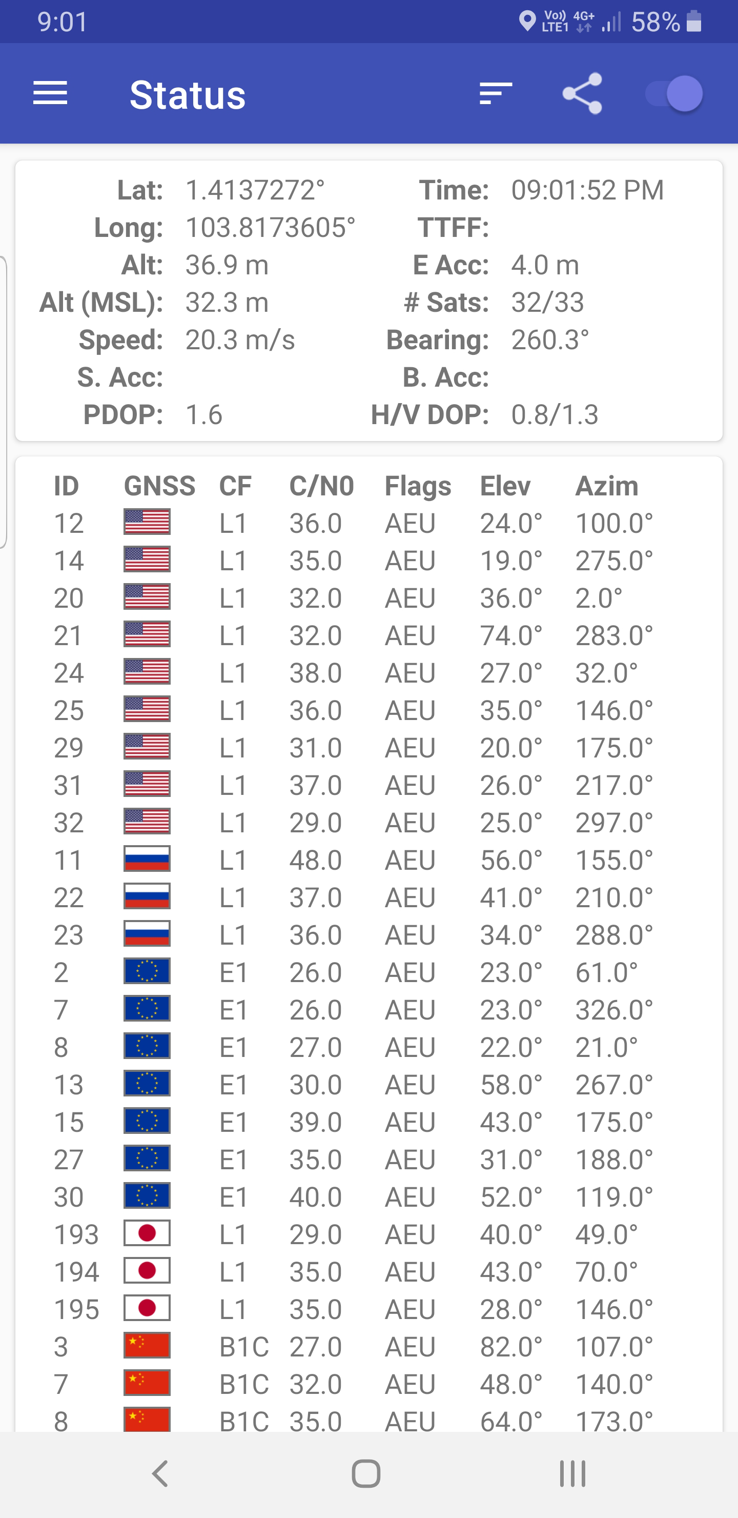Screen dimensions: 738x1518
Task: Tap the # Sats value 32/33
Action: pyautogui.click(x=547, y=302)
